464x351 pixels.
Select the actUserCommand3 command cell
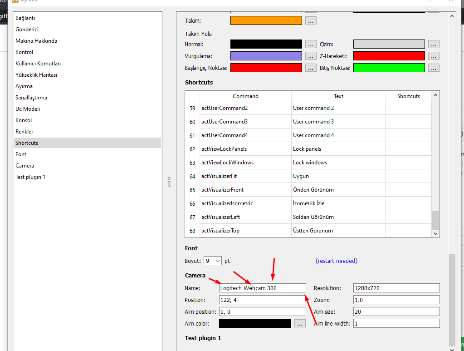246,122
